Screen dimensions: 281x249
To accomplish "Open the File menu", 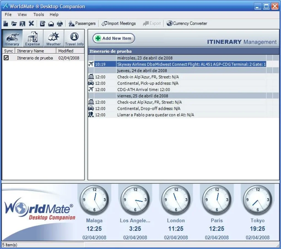I will pyautogui.click(x=8, y=15).
